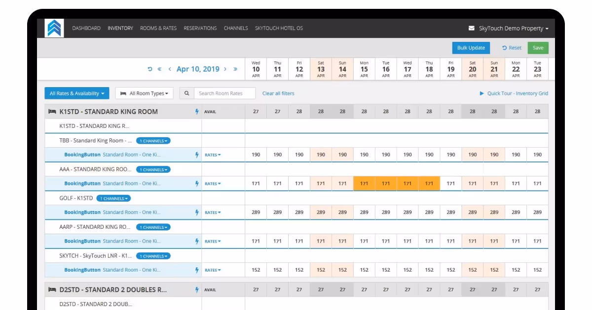
Task: Click K1STD availability 27 under Thu 11 Apr
Action: (x=278, y=112)
